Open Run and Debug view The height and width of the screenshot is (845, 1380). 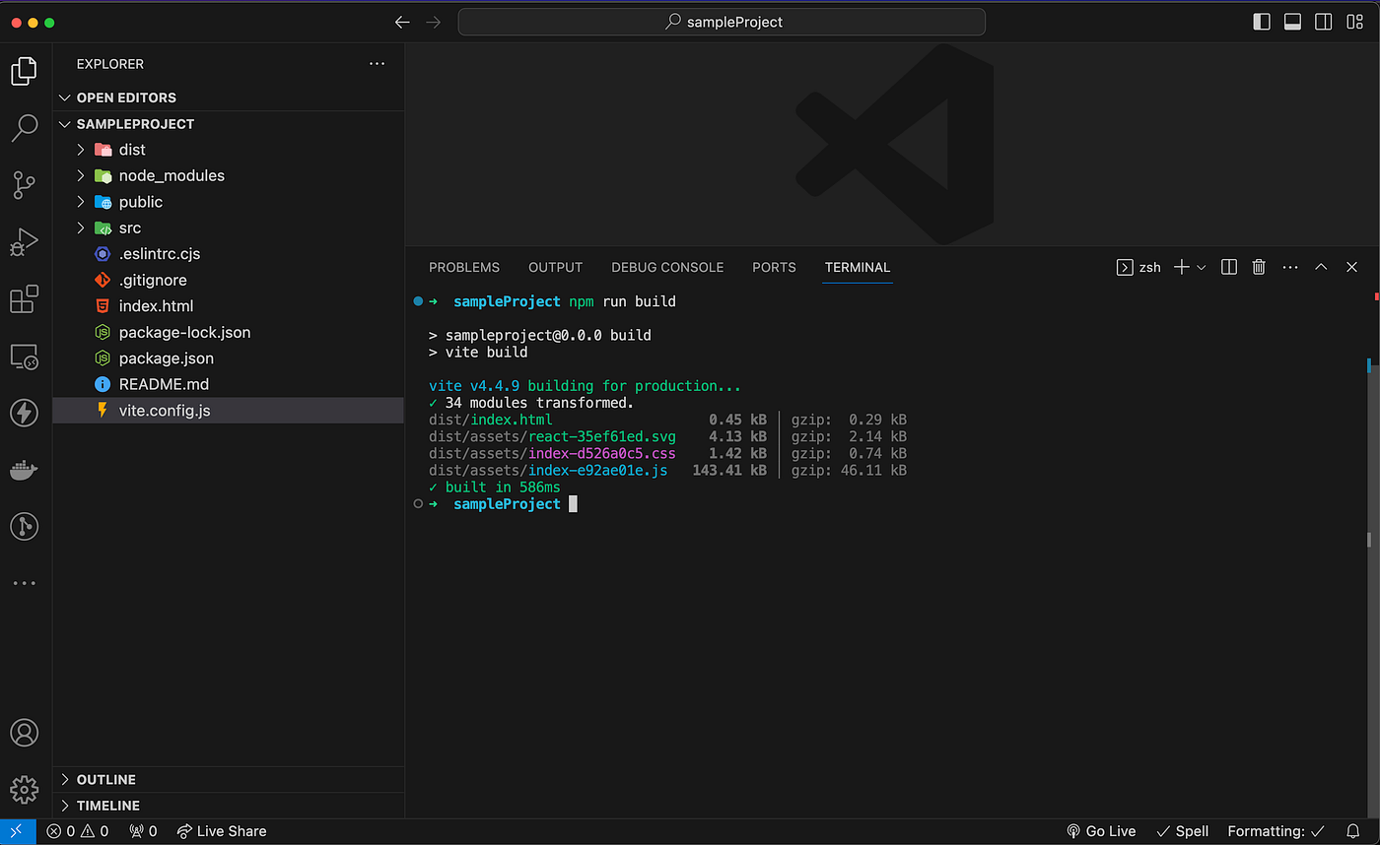[x=25, y=241]
